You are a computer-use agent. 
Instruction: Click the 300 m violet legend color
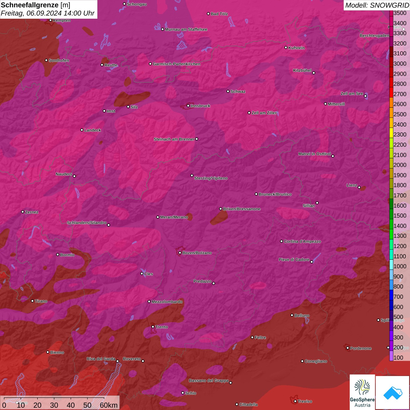click(x=391, y=335)
